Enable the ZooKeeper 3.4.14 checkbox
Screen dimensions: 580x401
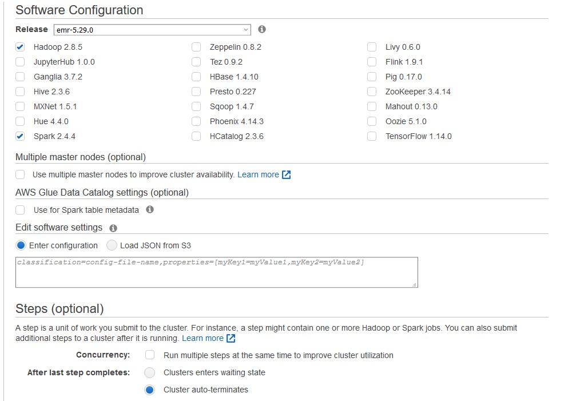click(372, 92)
